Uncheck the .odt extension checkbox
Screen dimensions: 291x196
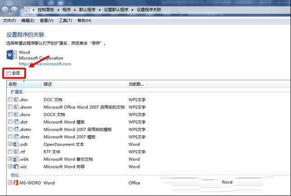click(10, 144)
